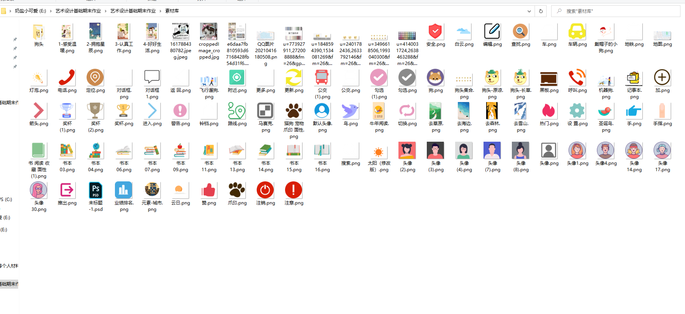This screenshot has width=685, height=314.
Task: Select the 注意.png exclamation file
Action: tap(294, 190)
